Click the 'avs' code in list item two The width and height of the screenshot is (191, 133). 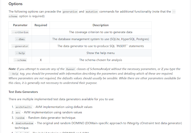pos(18,112)
